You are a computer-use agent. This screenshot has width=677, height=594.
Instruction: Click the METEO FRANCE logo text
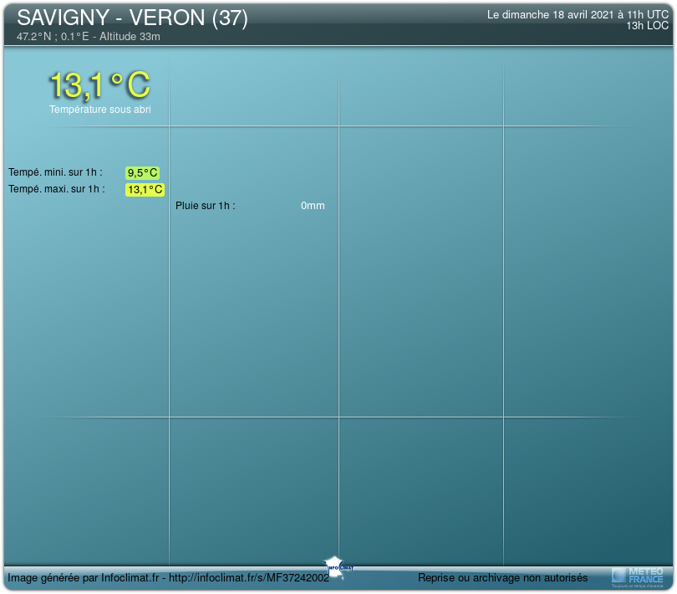645,574
